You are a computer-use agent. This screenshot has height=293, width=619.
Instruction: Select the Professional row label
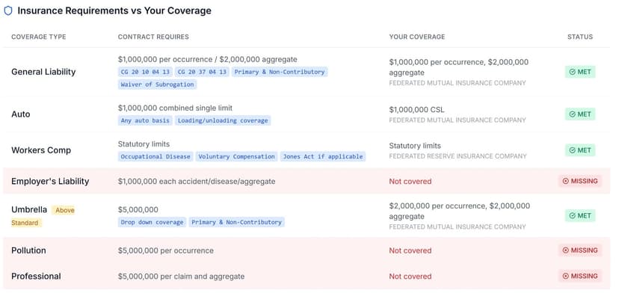[36, 276]
